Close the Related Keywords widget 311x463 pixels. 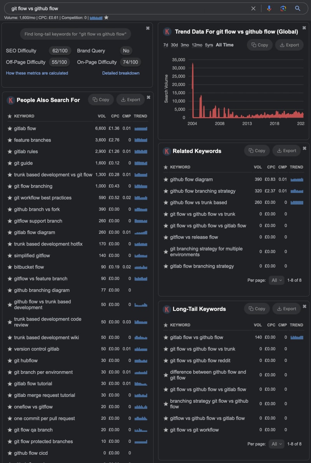(x=304, y=148)
